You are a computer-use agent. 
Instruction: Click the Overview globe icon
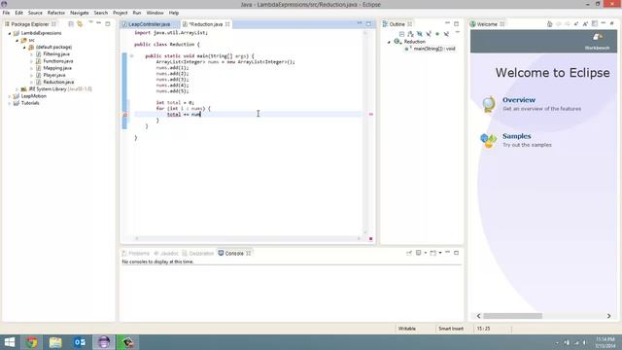488,104
